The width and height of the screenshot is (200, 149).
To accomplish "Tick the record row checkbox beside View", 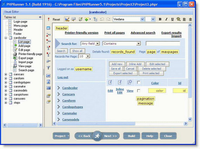I will tap(139, 90).
